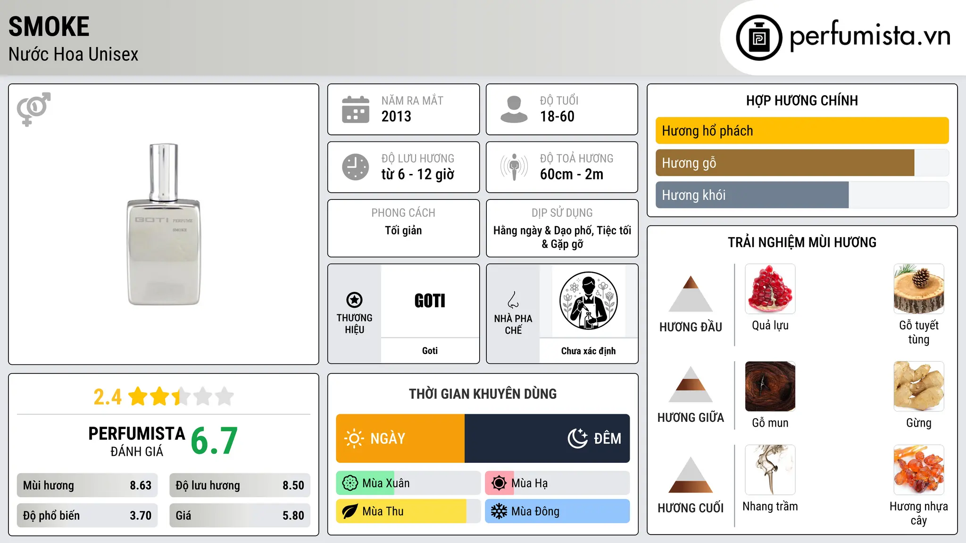
Task: Click the person icon beside Độ tuổi
Action: 514,109
